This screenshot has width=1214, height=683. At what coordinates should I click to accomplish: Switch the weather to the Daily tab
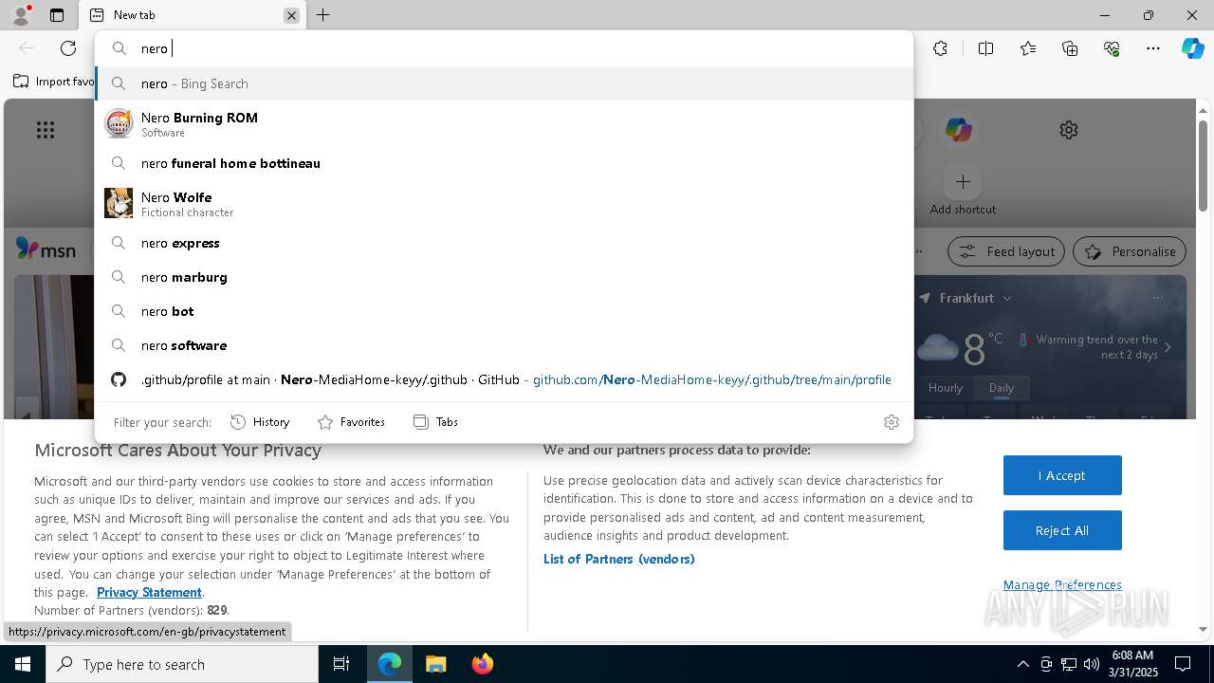point(1001,388)
